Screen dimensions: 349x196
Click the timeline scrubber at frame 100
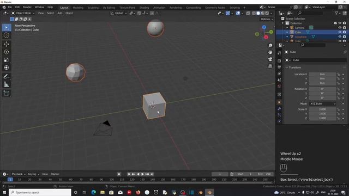111,180
